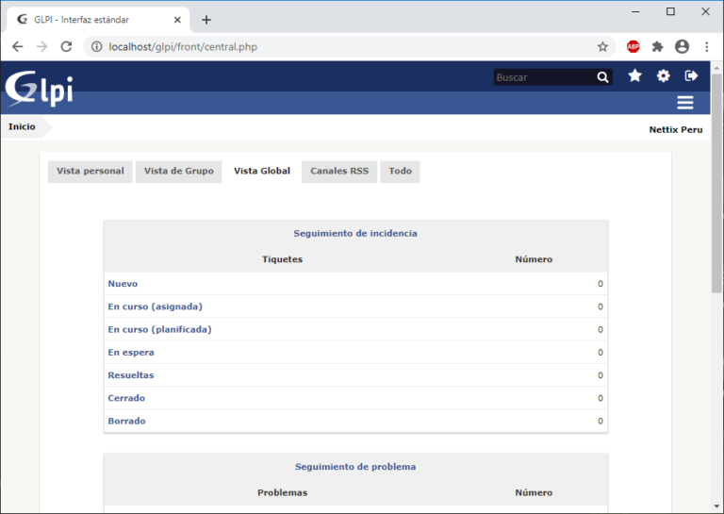Open the Vista de Grupo tab

coord(178,172)
